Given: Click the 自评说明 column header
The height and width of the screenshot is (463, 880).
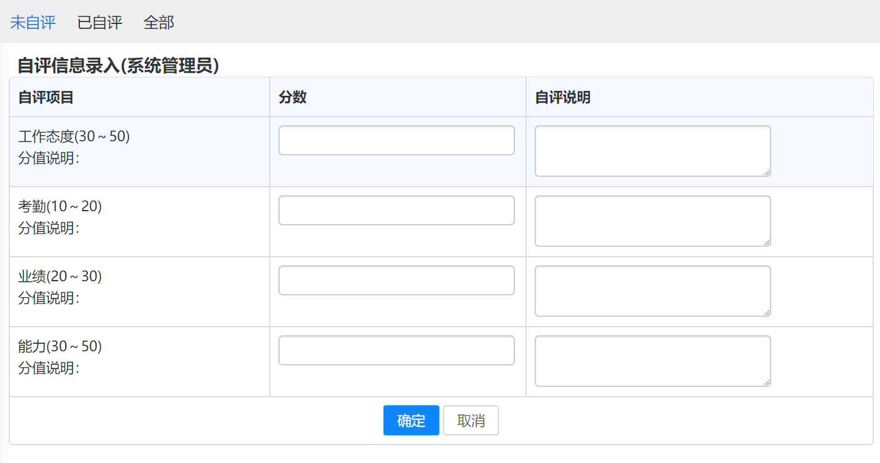Looking at the screenshot, I should point(562,97).
